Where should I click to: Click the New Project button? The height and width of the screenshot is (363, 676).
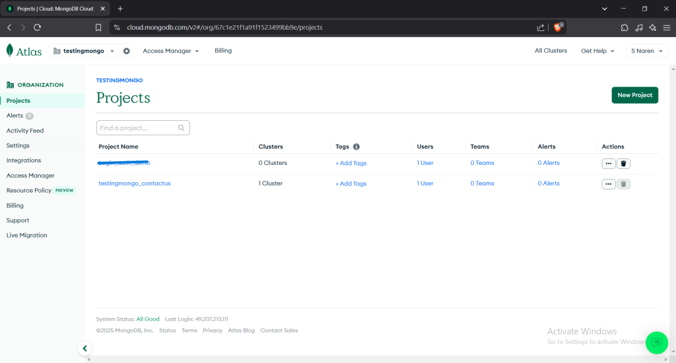click(634, 95)
